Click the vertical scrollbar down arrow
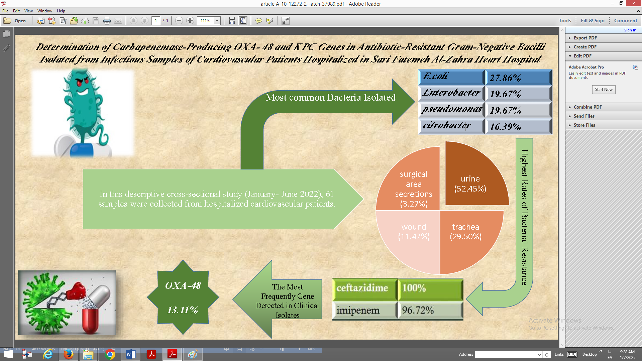This screenshot has width=642, height=361. tap(562, 345)
